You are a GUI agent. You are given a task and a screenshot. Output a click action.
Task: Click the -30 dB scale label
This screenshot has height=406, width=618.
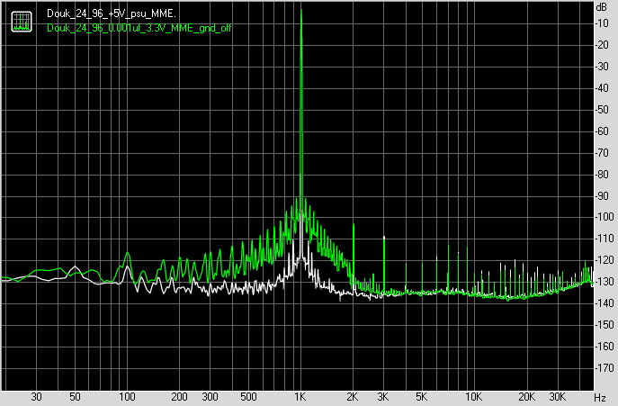[603, 67]
